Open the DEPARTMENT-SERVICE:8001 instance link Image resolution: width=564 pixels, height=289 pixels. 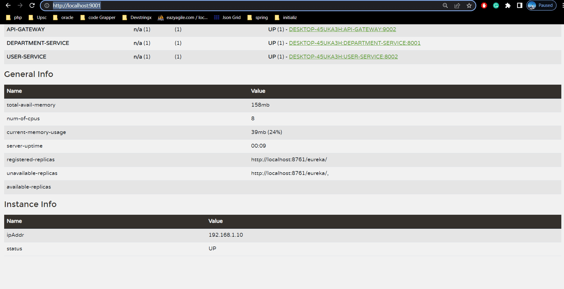click(x=354, y=43)
